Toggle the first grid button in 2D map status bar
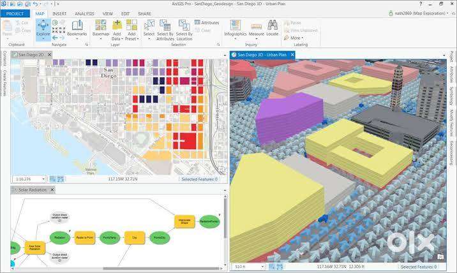This screenshot has width=457, height=273. click(53, 179)
